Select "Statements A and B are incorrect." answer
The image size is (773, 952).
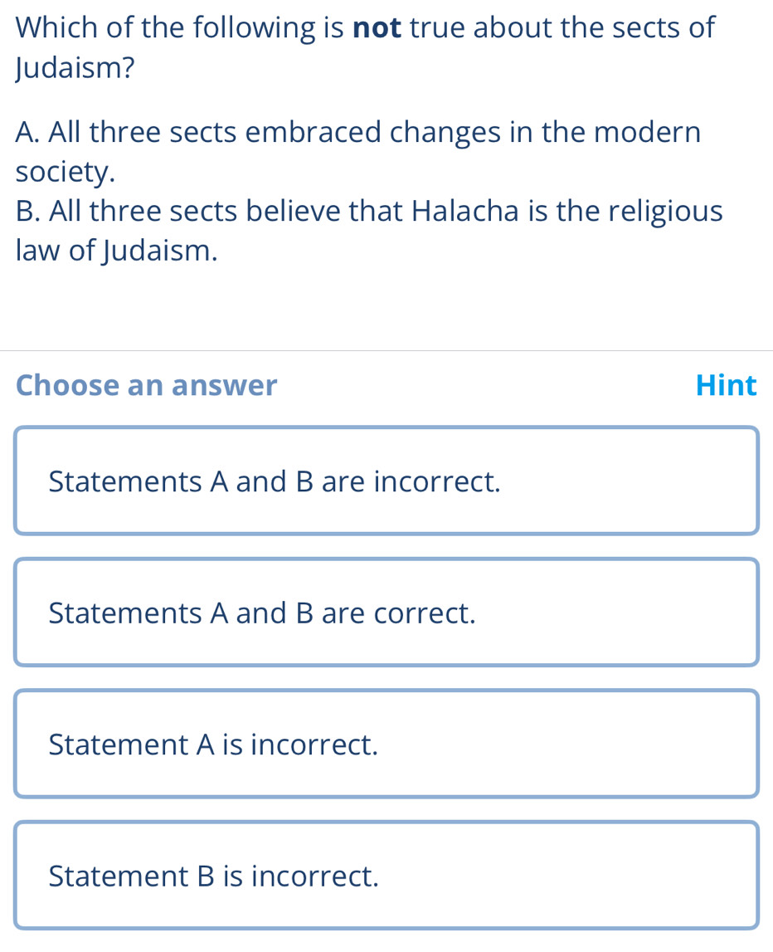[386, 481]
